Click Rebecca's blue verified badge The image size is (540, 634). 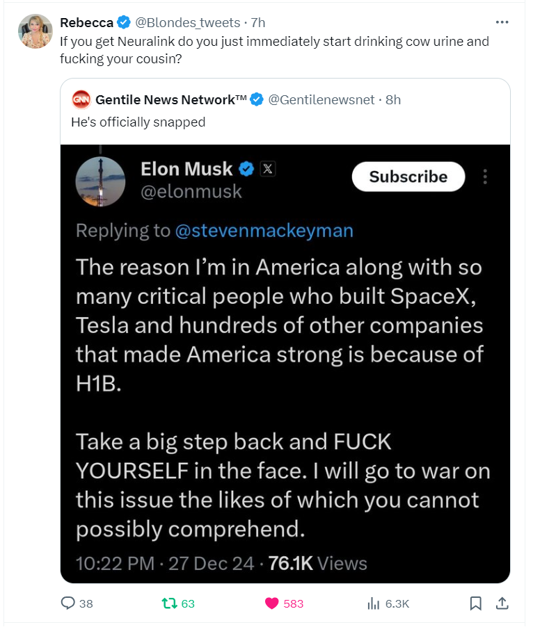click(x=123, y=23)
